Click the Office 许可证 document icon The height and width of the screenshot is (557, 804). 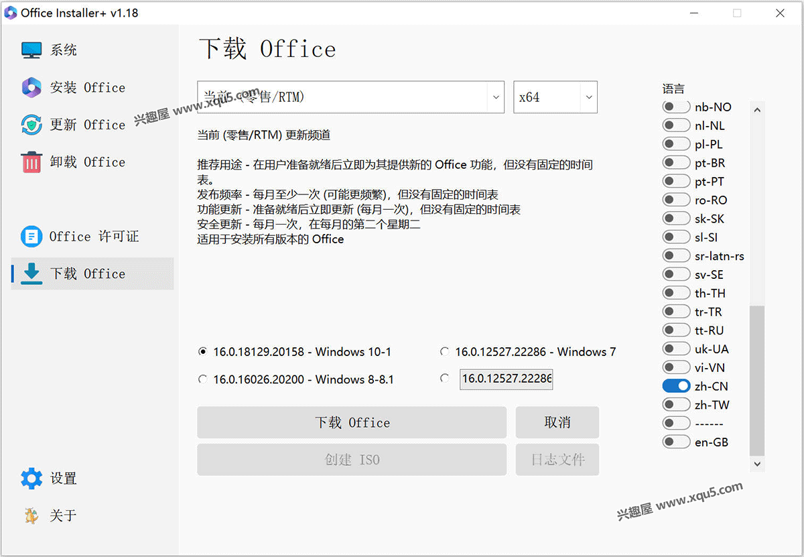tap(31, 236)
